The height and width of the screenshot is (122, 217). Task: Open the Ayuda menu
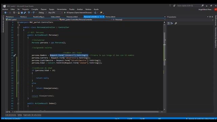click(96, 9)
